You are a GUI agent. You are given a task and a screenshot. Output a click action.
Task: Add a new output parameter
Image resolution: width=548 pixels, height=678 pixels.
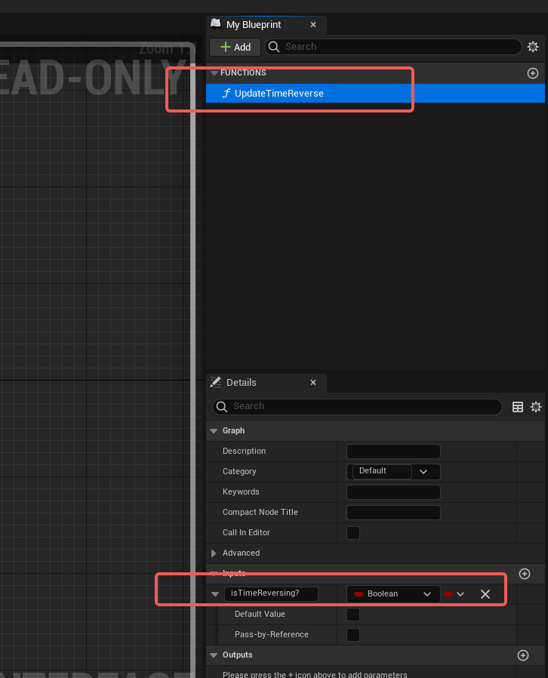point(523,655)
